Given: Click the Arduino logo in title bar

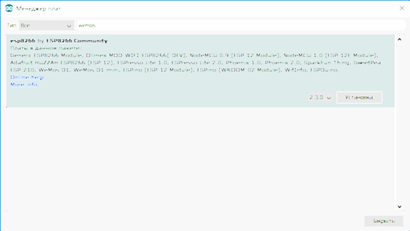Looking at the screenshot, I should 9,9.
